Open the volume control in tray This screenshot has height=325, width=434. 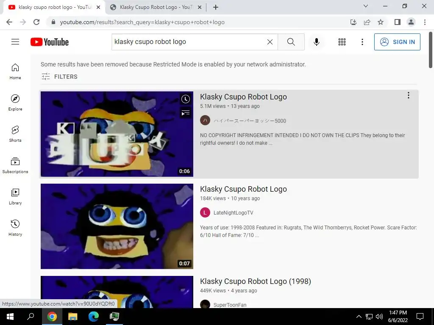pyautogui.click(x=379, y=317)
